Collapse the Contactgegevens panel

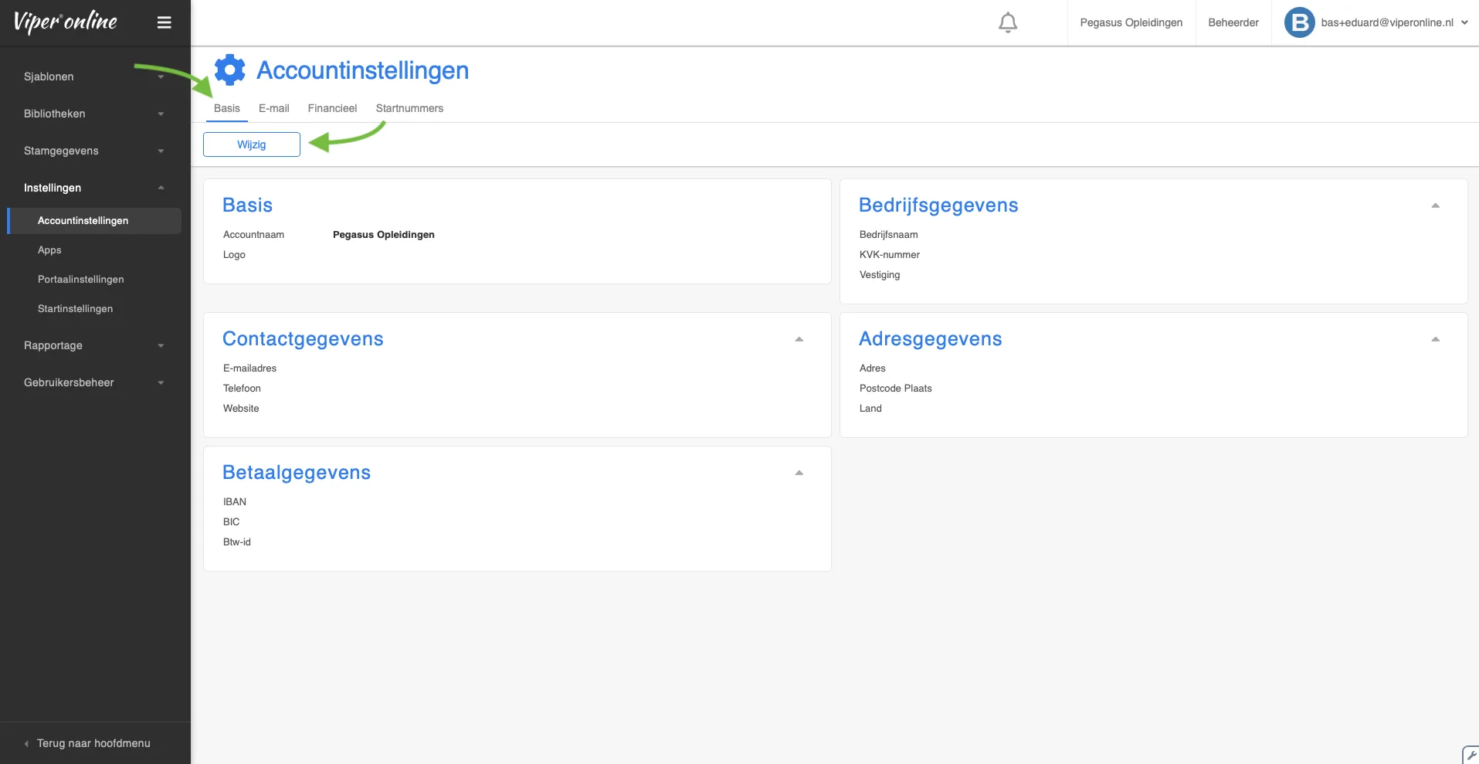click(799, 339)
